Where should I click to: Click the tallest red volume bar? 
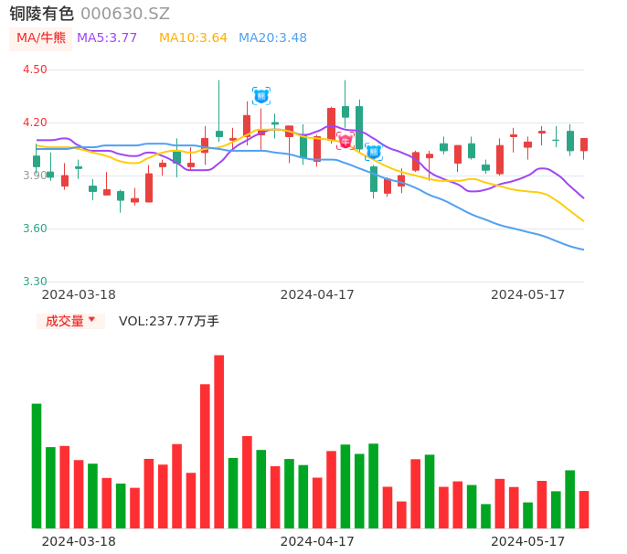pos(219,441)
